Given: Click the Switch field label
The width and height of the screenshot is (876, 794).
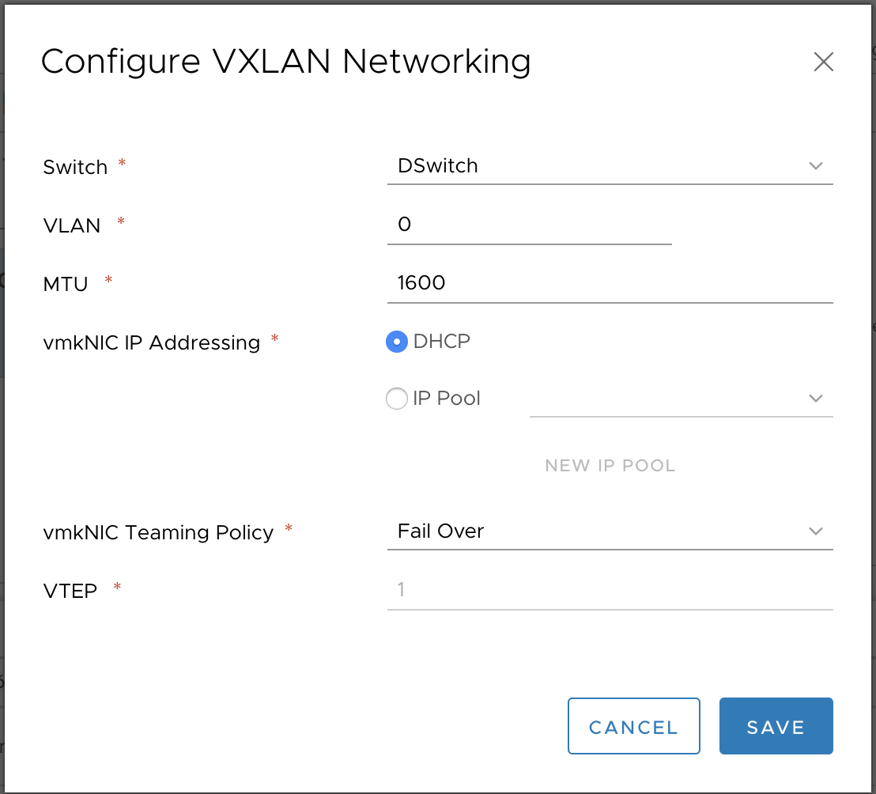Looking at the screenshot, I should (x=75, y=168).
